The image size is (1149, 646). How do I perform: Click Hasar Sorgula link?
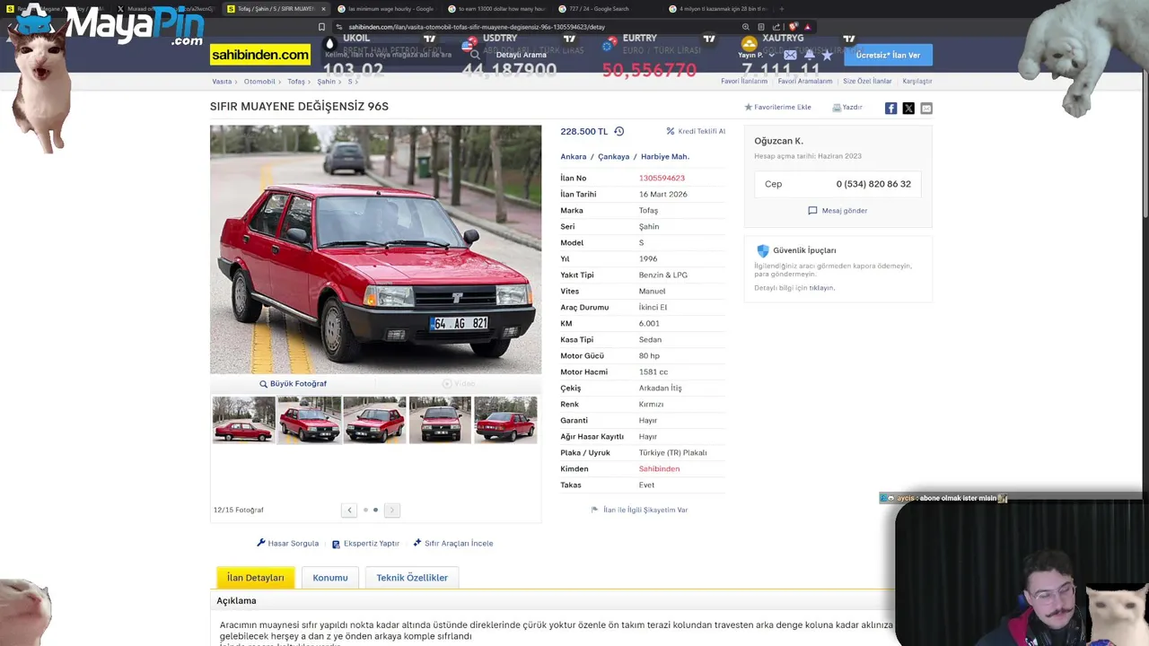(288, 543)
